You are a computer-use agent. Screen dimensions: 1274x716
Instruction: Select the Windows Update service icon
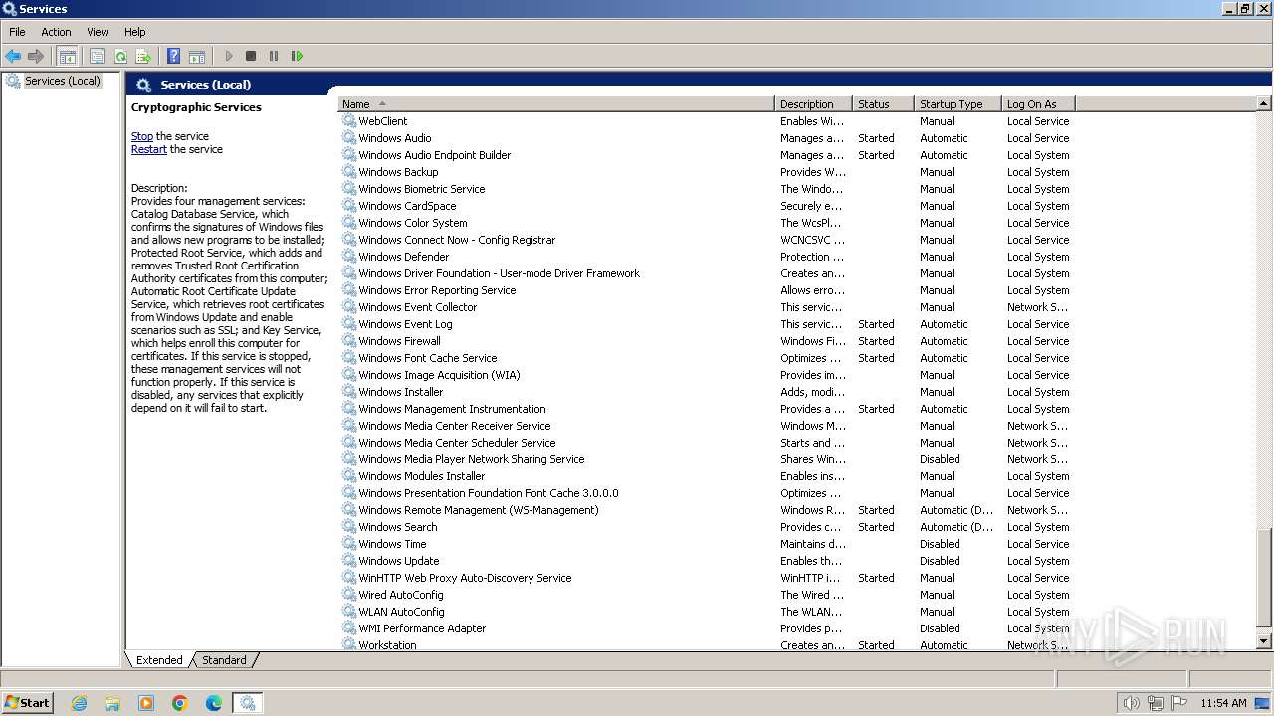coord(349,561)
